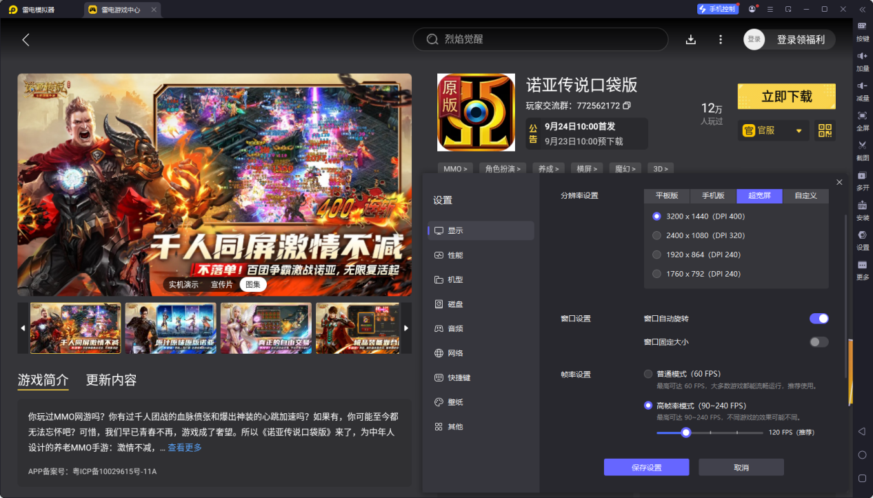
Task: Select 普通模式 (60 FPS) radio option
Action: (648, 373)
